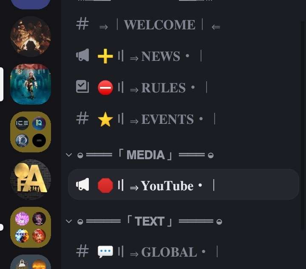Collapse the MEDIA category chevron
306x269 pixels.
pos(69,155)
